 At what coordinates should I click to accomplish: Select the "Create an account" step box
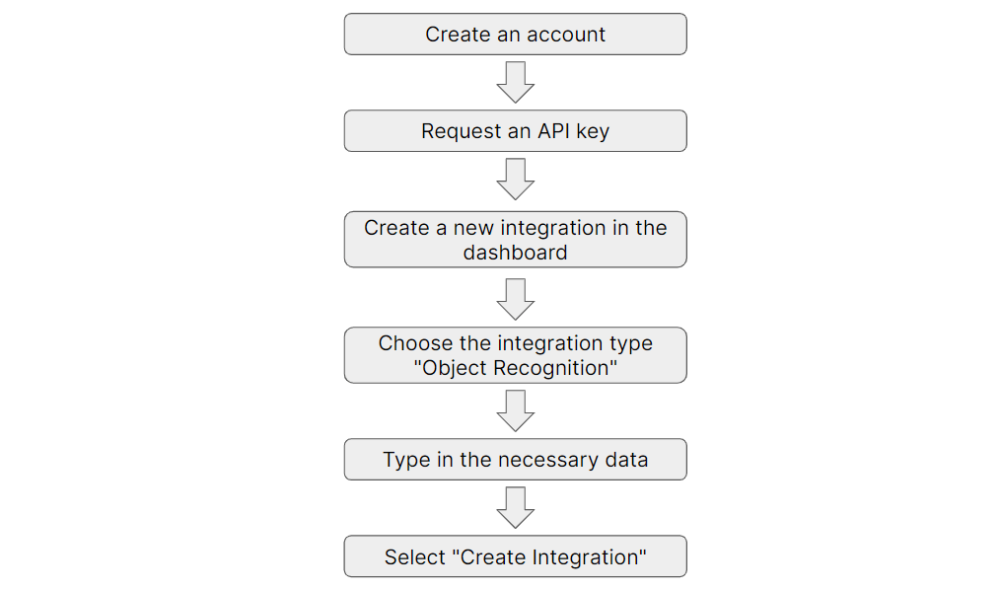pyautogui.click(x=516, y=34)
